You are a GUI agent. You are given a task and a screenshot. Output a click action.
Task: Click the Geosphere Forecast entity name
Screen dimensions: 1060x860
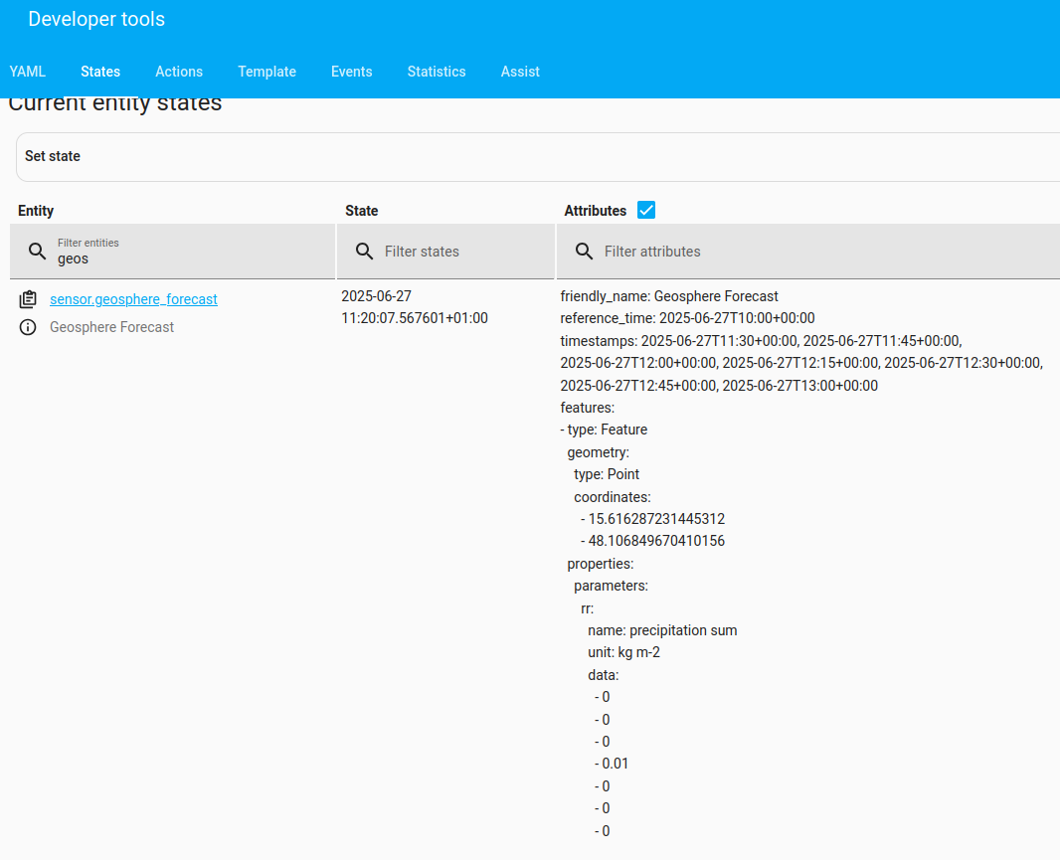112,327
